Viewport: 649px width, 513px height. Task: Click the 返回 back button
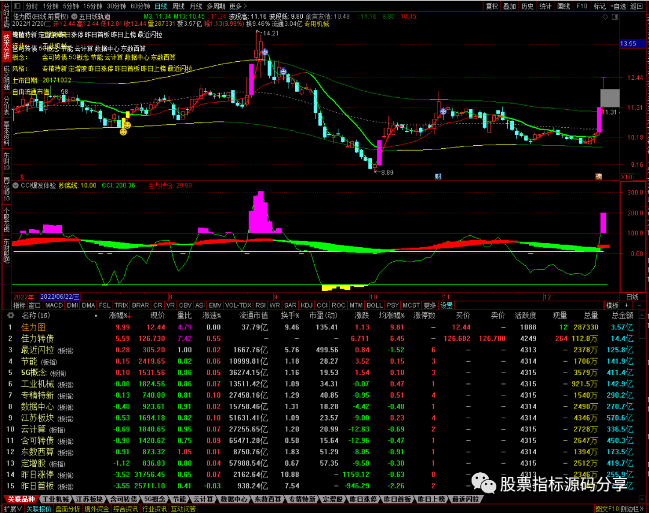point(636,6)
